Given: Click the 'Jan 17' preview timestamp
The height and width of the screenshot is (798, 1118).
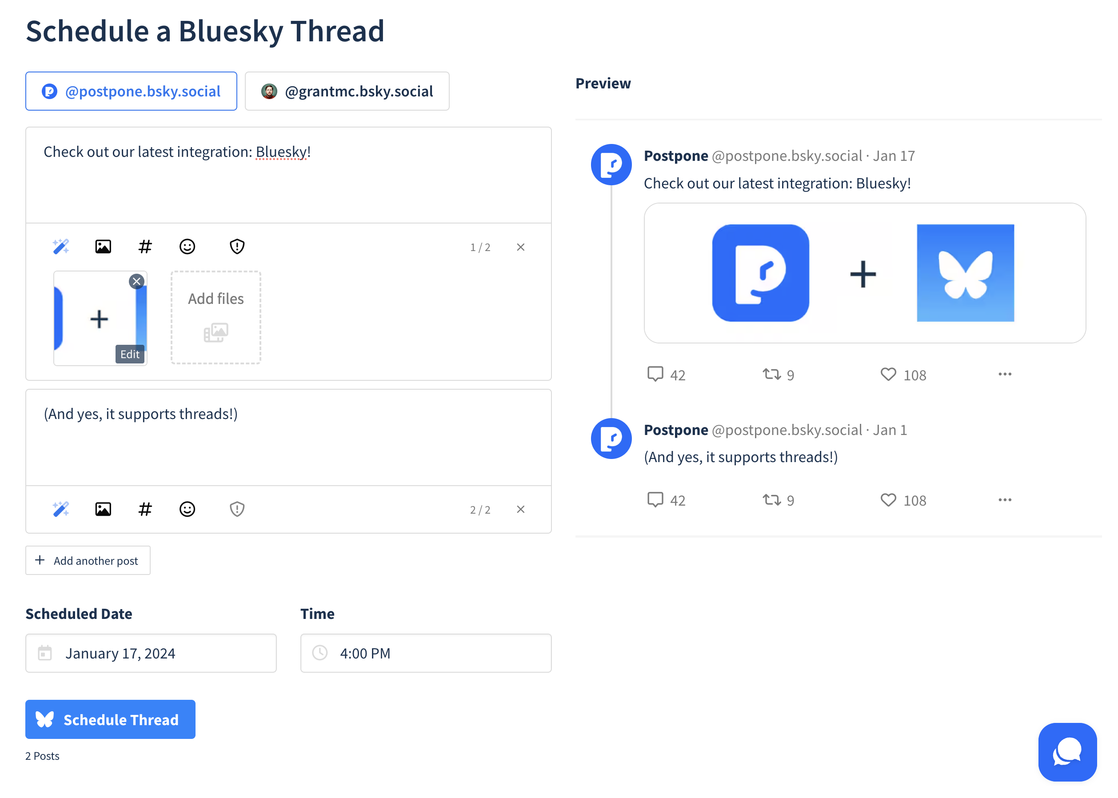Looking at the screenshot, I should [x=894, y=156].
